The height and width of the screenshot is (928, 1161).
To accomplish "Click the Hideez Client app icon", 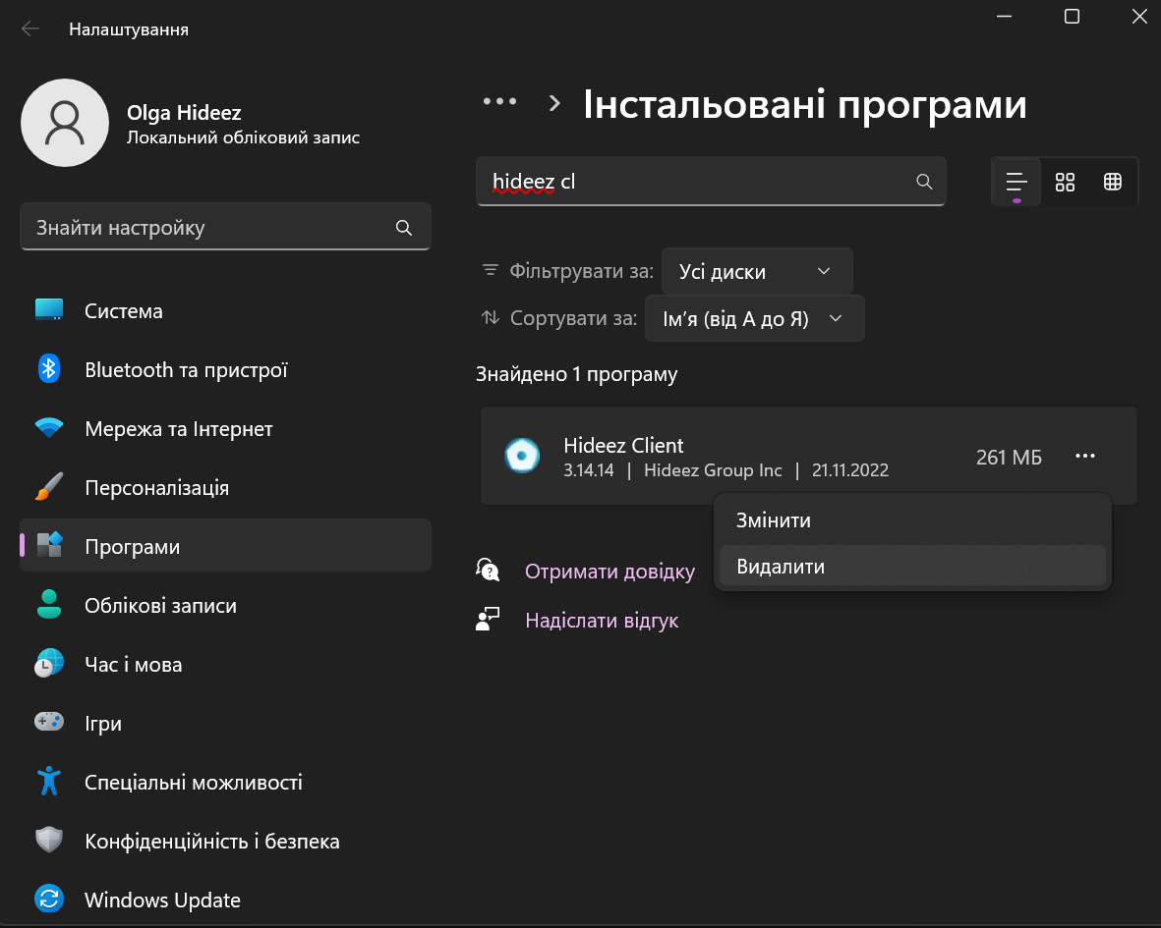I will tap(522, 456).
